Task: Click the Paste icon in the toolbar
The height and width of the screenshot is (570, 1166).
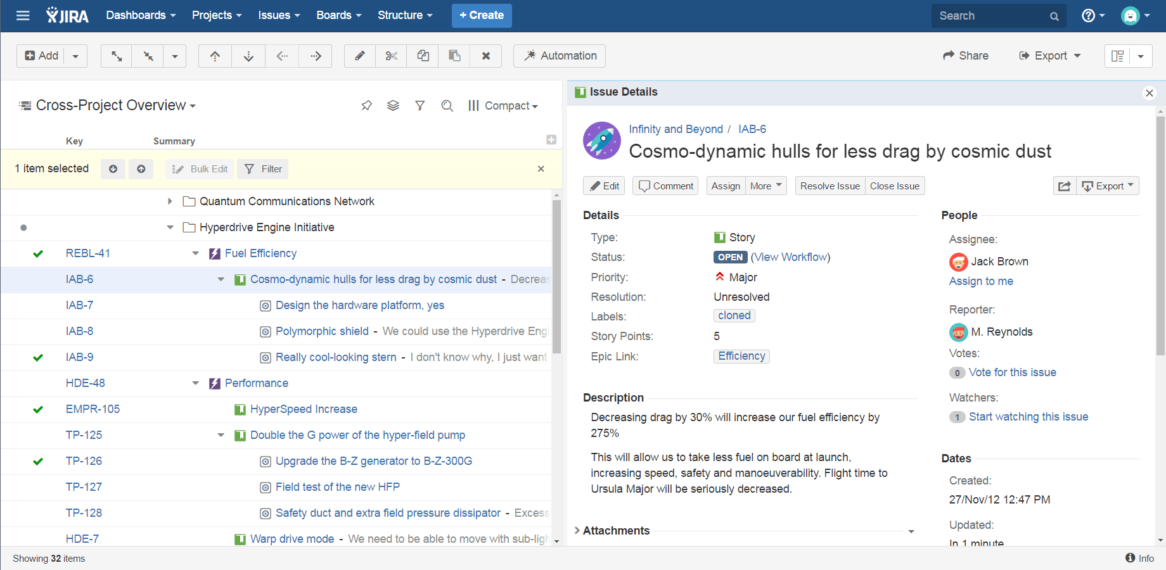Action: pyautogui.click(x=454, y=56)
